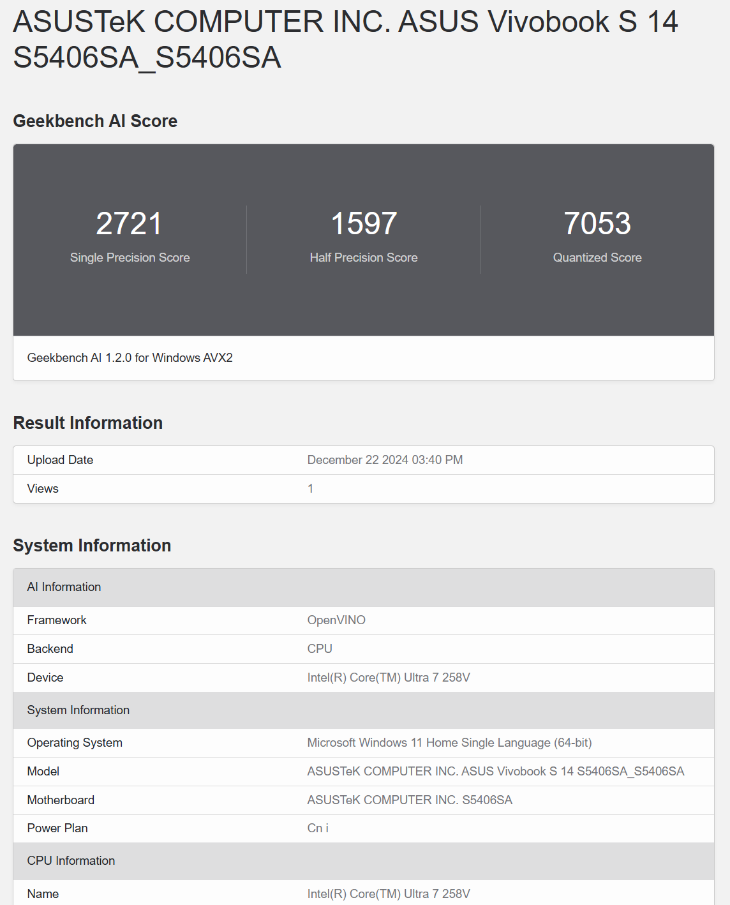Select the Result Information heading
The height and width of the screenshot is (905, 730).
coord(88,423)
